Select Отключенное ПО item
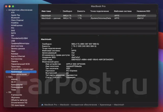163x112 pixels. [x=19, y=103]
